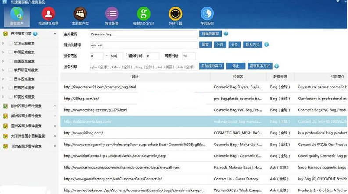348x194 pixels.
Task: Expand 欧洲各国小语种搜索 dropdown arrow
Action: tap(55, 106)
